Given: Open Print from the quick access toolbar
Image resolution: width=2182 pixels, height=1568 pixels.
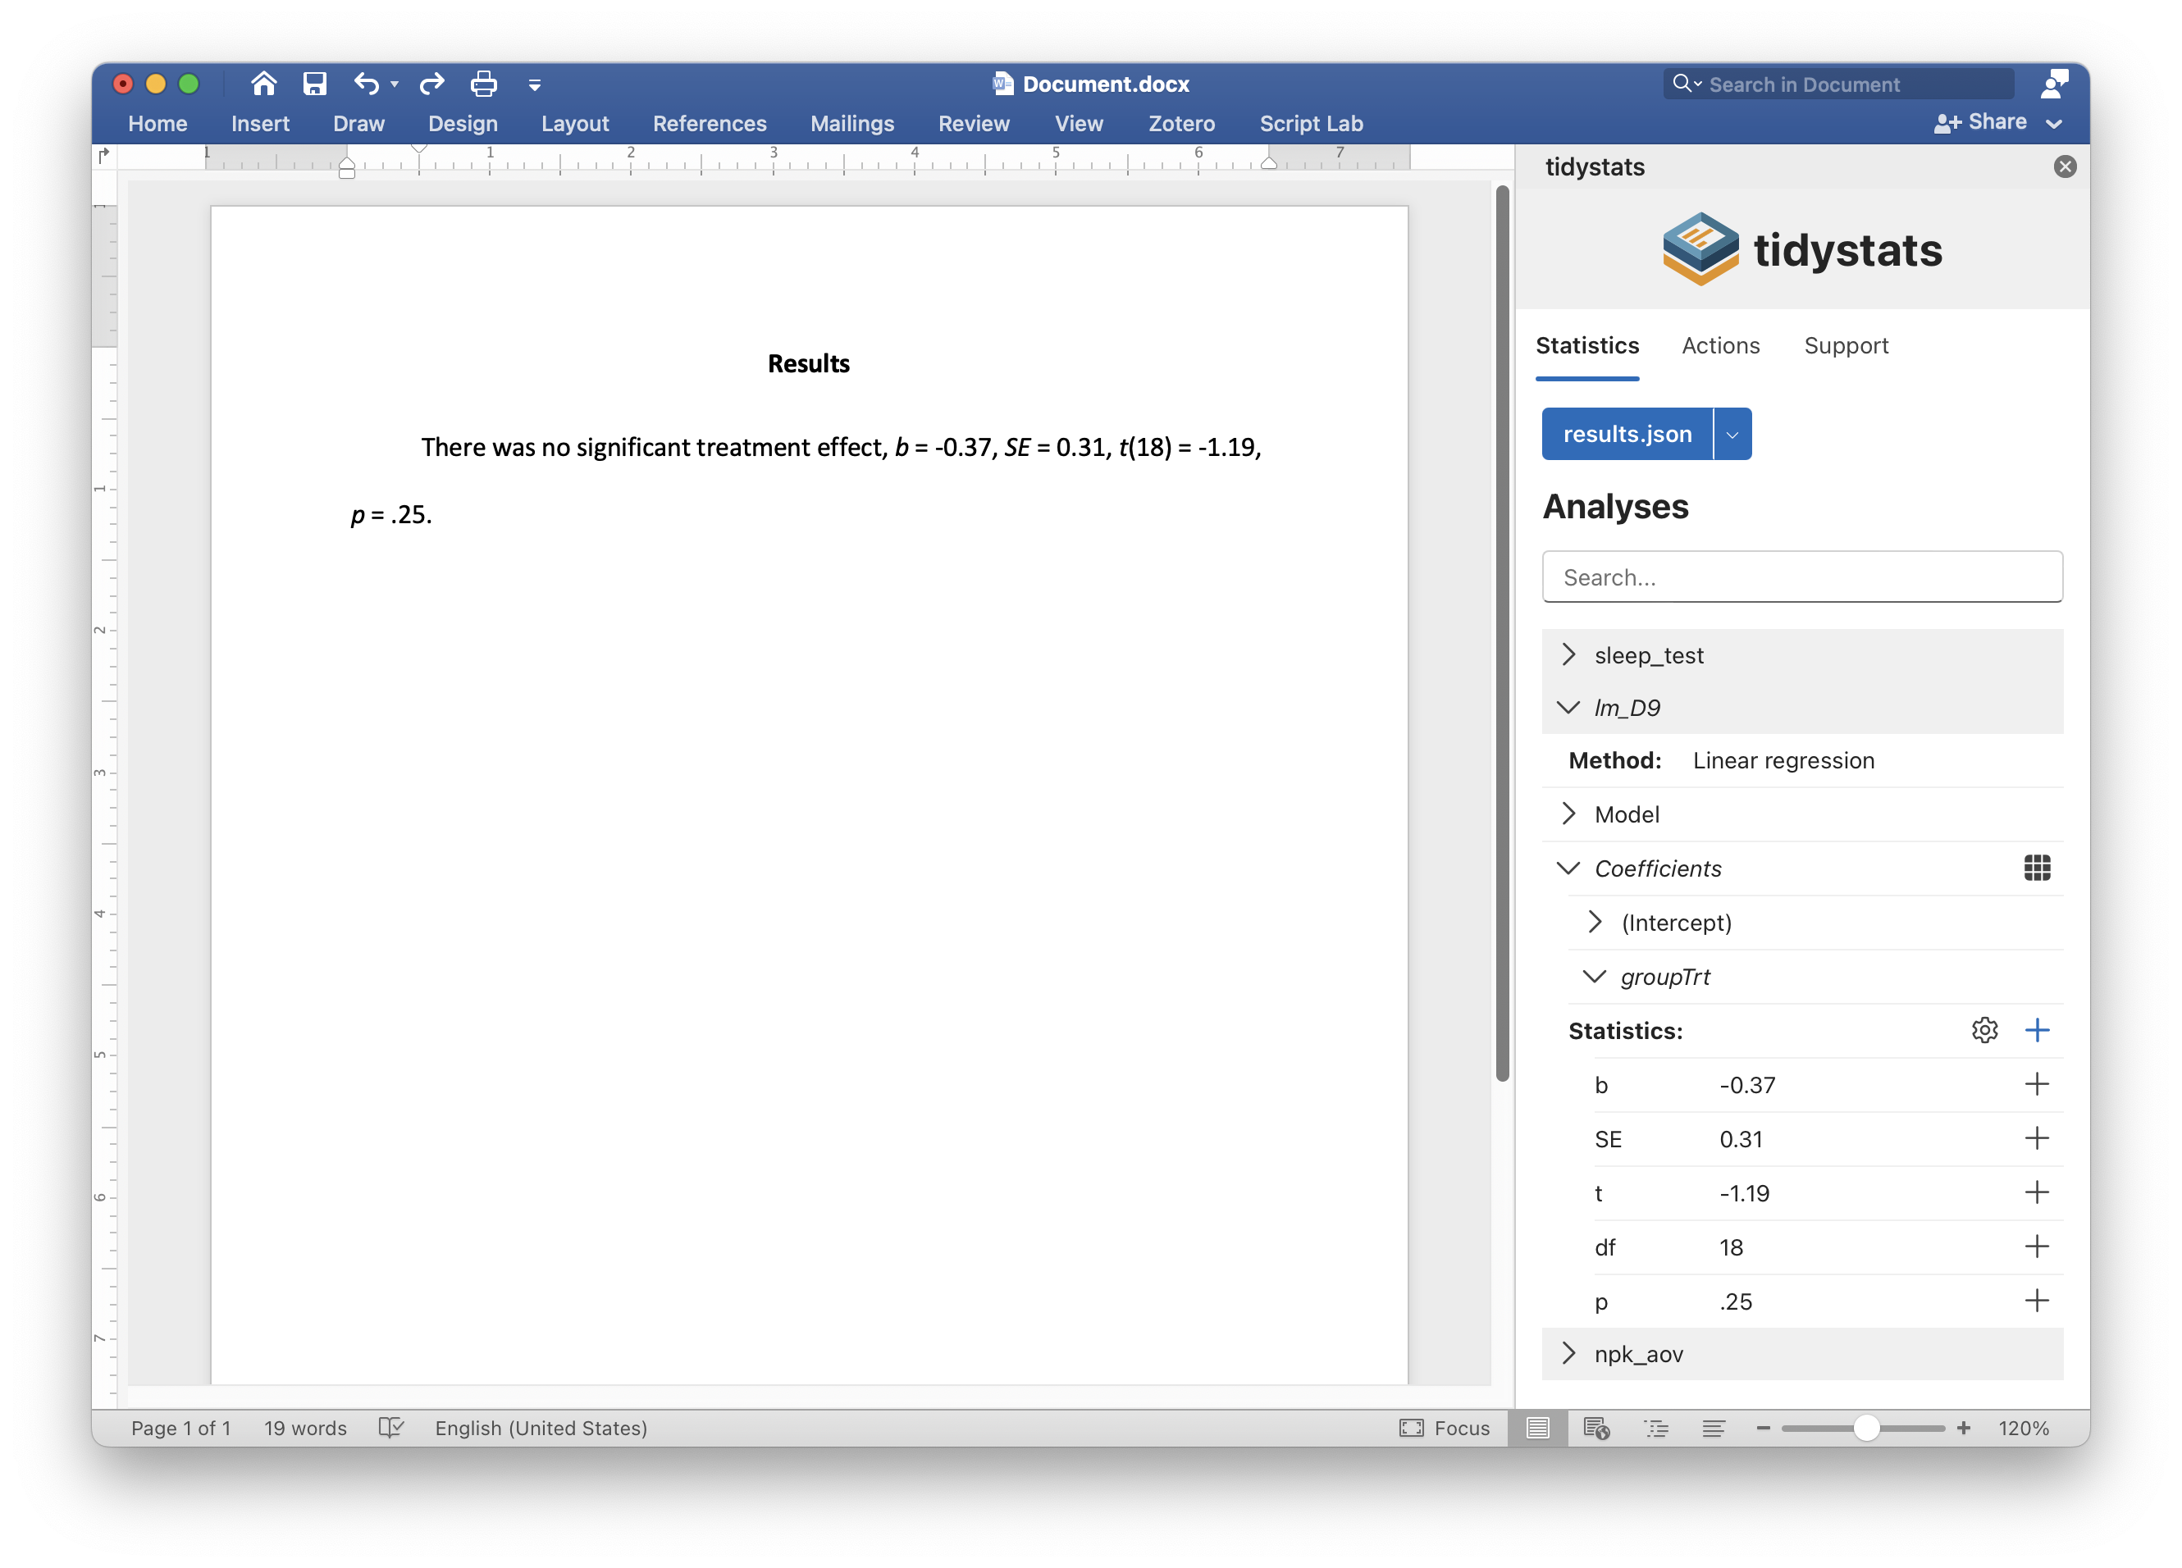Looking at the screenshot, I should tap(483, 84).
